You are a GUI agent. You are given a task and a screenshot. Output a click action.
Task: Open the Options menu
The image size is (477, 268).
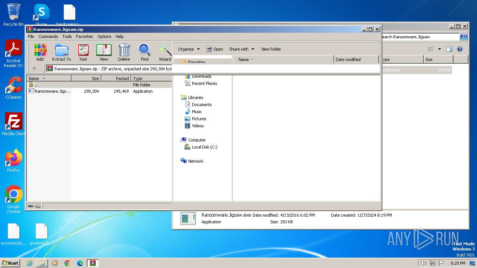point(104,36)
